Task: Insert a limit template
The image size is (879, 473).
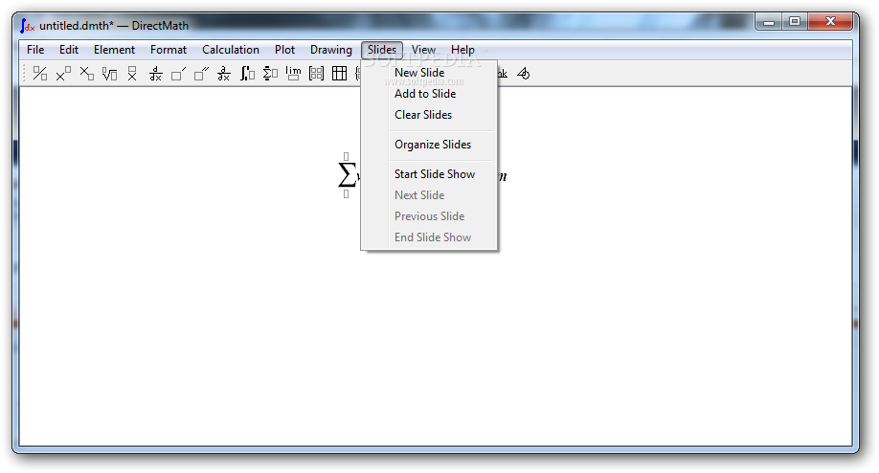Action: (x=293, y=74)
